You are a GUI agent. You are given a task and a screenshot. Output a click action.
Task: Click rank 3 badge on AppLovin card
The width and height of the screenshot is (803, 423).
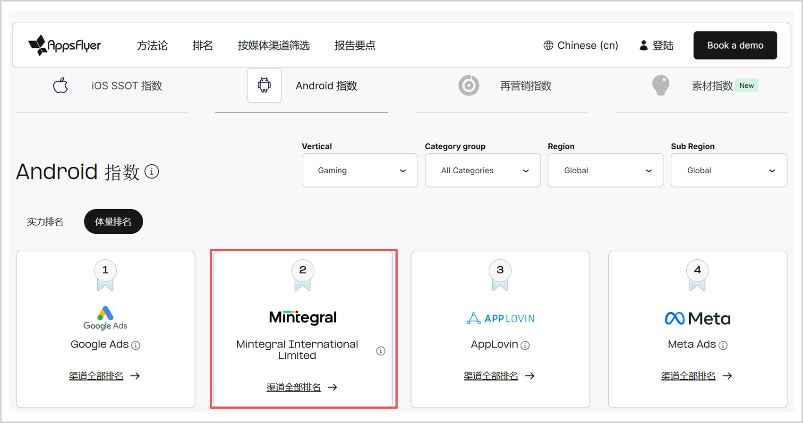pyautogui.click(x=500, y=275)
